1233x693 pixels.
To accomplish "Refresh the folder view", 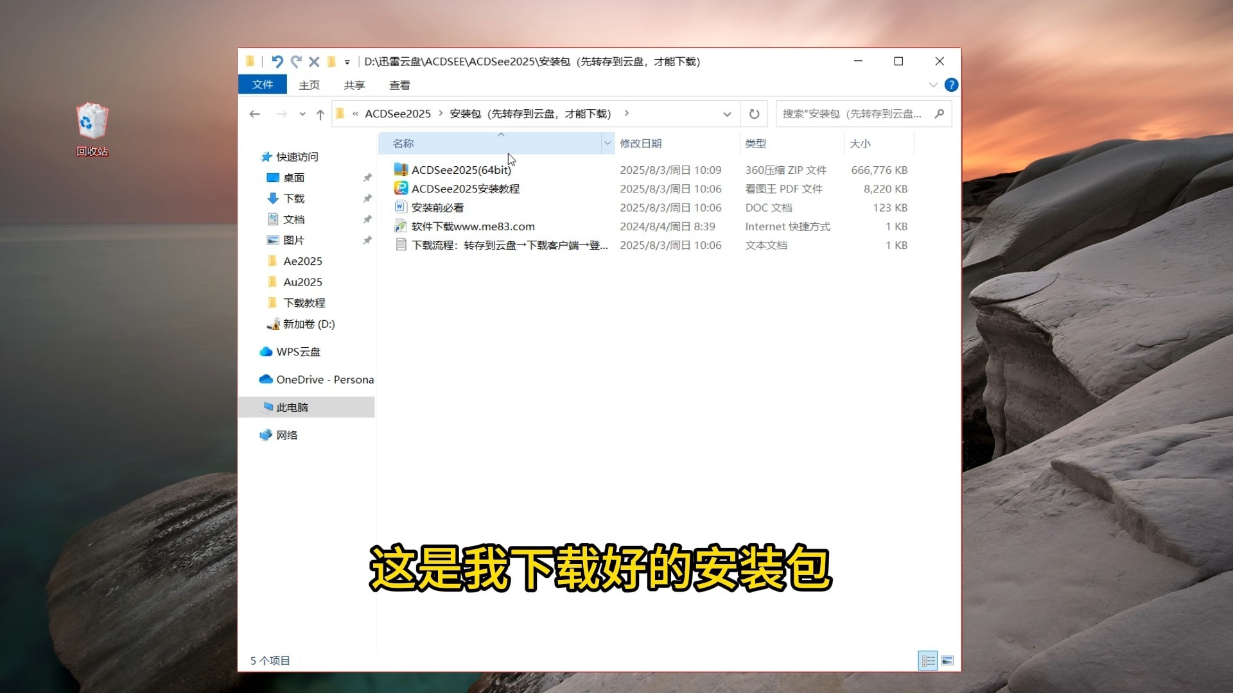I will [x=754, y=114].
